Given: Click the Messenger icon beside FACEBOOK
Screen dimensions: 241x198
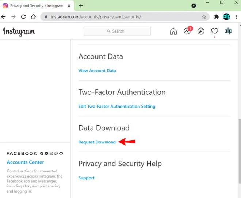Looking at the screenshot, I should tap(47, 153).
